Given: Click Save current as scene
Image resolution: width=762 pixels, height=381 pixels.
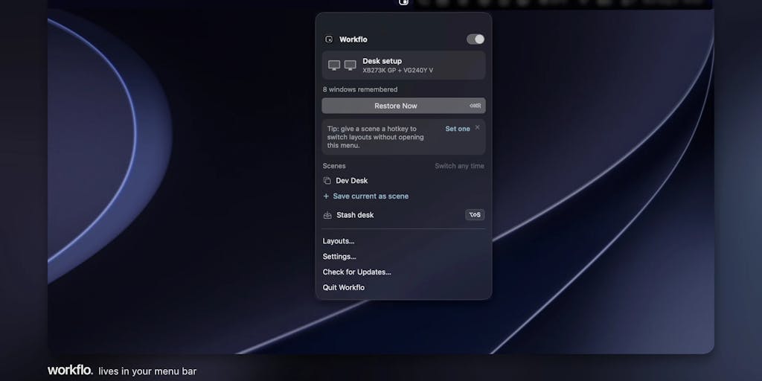Looking at the screenshot, I should [x=371, y=196].
